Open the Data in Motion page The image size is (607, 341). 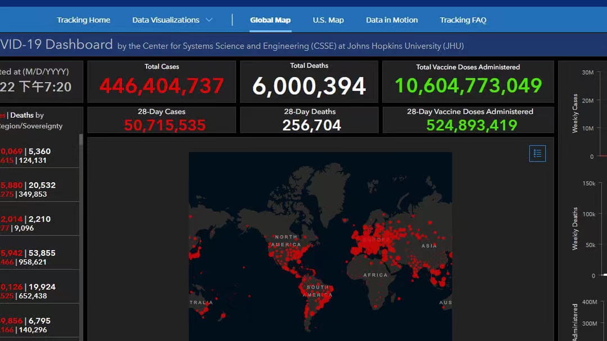pos(392,20)
